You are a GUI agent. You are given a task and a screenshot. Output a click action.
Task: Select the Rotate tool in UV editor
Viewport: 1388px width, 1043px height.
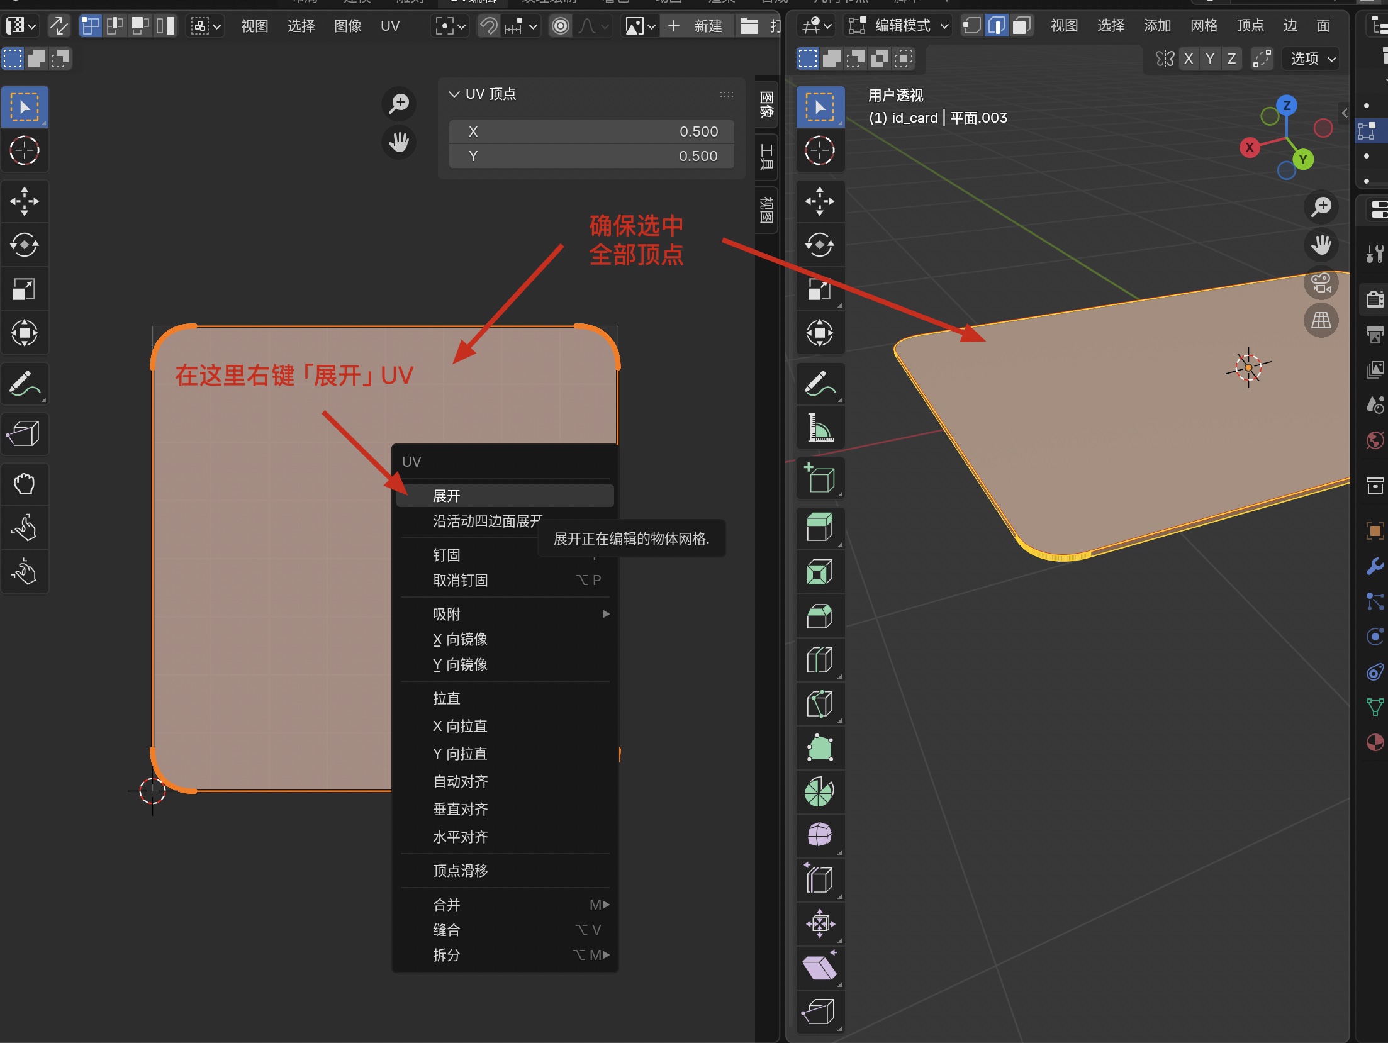pos(24,245)
